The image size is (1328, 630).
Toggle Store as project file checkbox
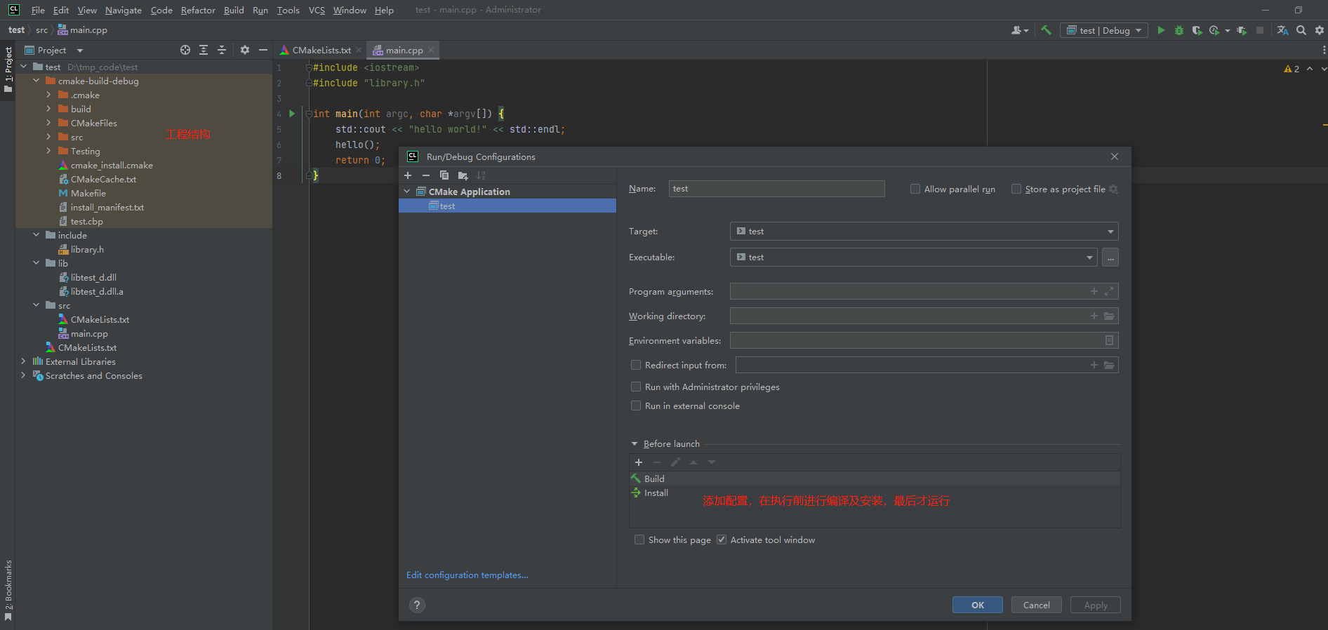1016,189
